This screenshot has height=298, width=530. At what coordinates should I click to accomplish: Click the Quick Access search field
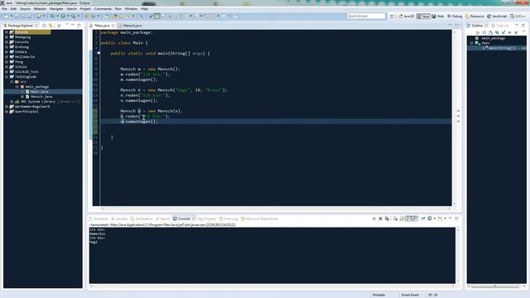pyautogui.click(x=366, y=17)
